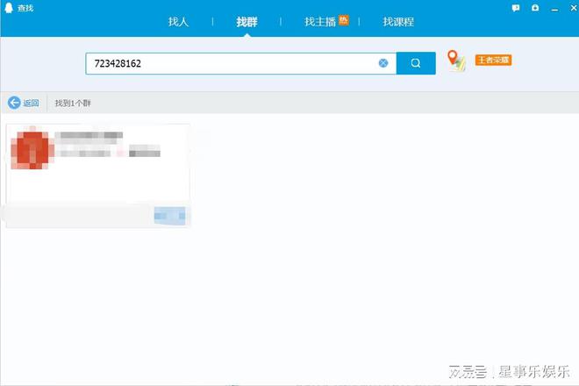579x386 pixels.
Task: Click the title bar download-arrow icon
Action: pyautogui.click(x=535, y=7)
